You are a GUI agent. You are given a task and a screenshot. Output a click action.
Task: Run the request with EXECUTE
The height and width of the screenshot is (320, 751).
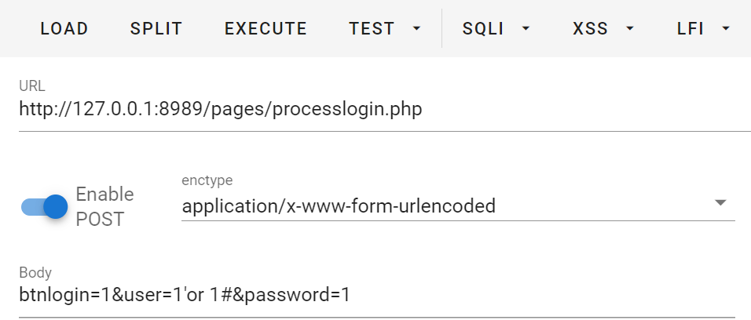266,29
